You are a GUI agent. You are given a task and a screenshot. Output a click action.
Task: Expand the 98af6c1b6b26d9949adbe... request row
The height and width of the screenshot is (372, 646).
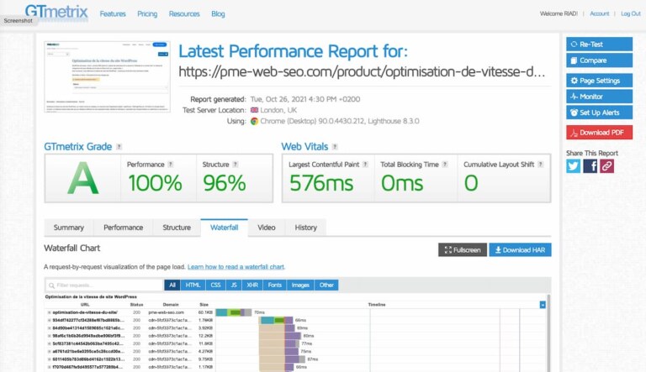(49, 336)
